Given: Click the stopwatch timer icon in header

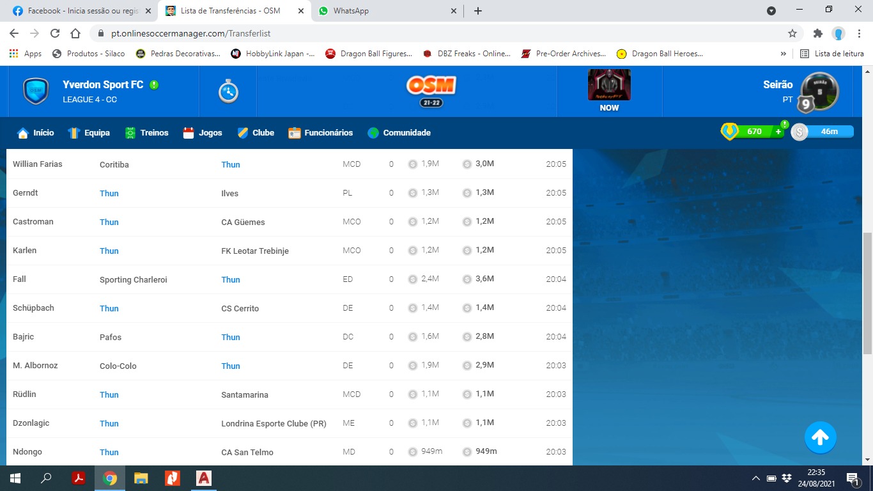Looking at the screenshot, I should (x=228, y=92).
